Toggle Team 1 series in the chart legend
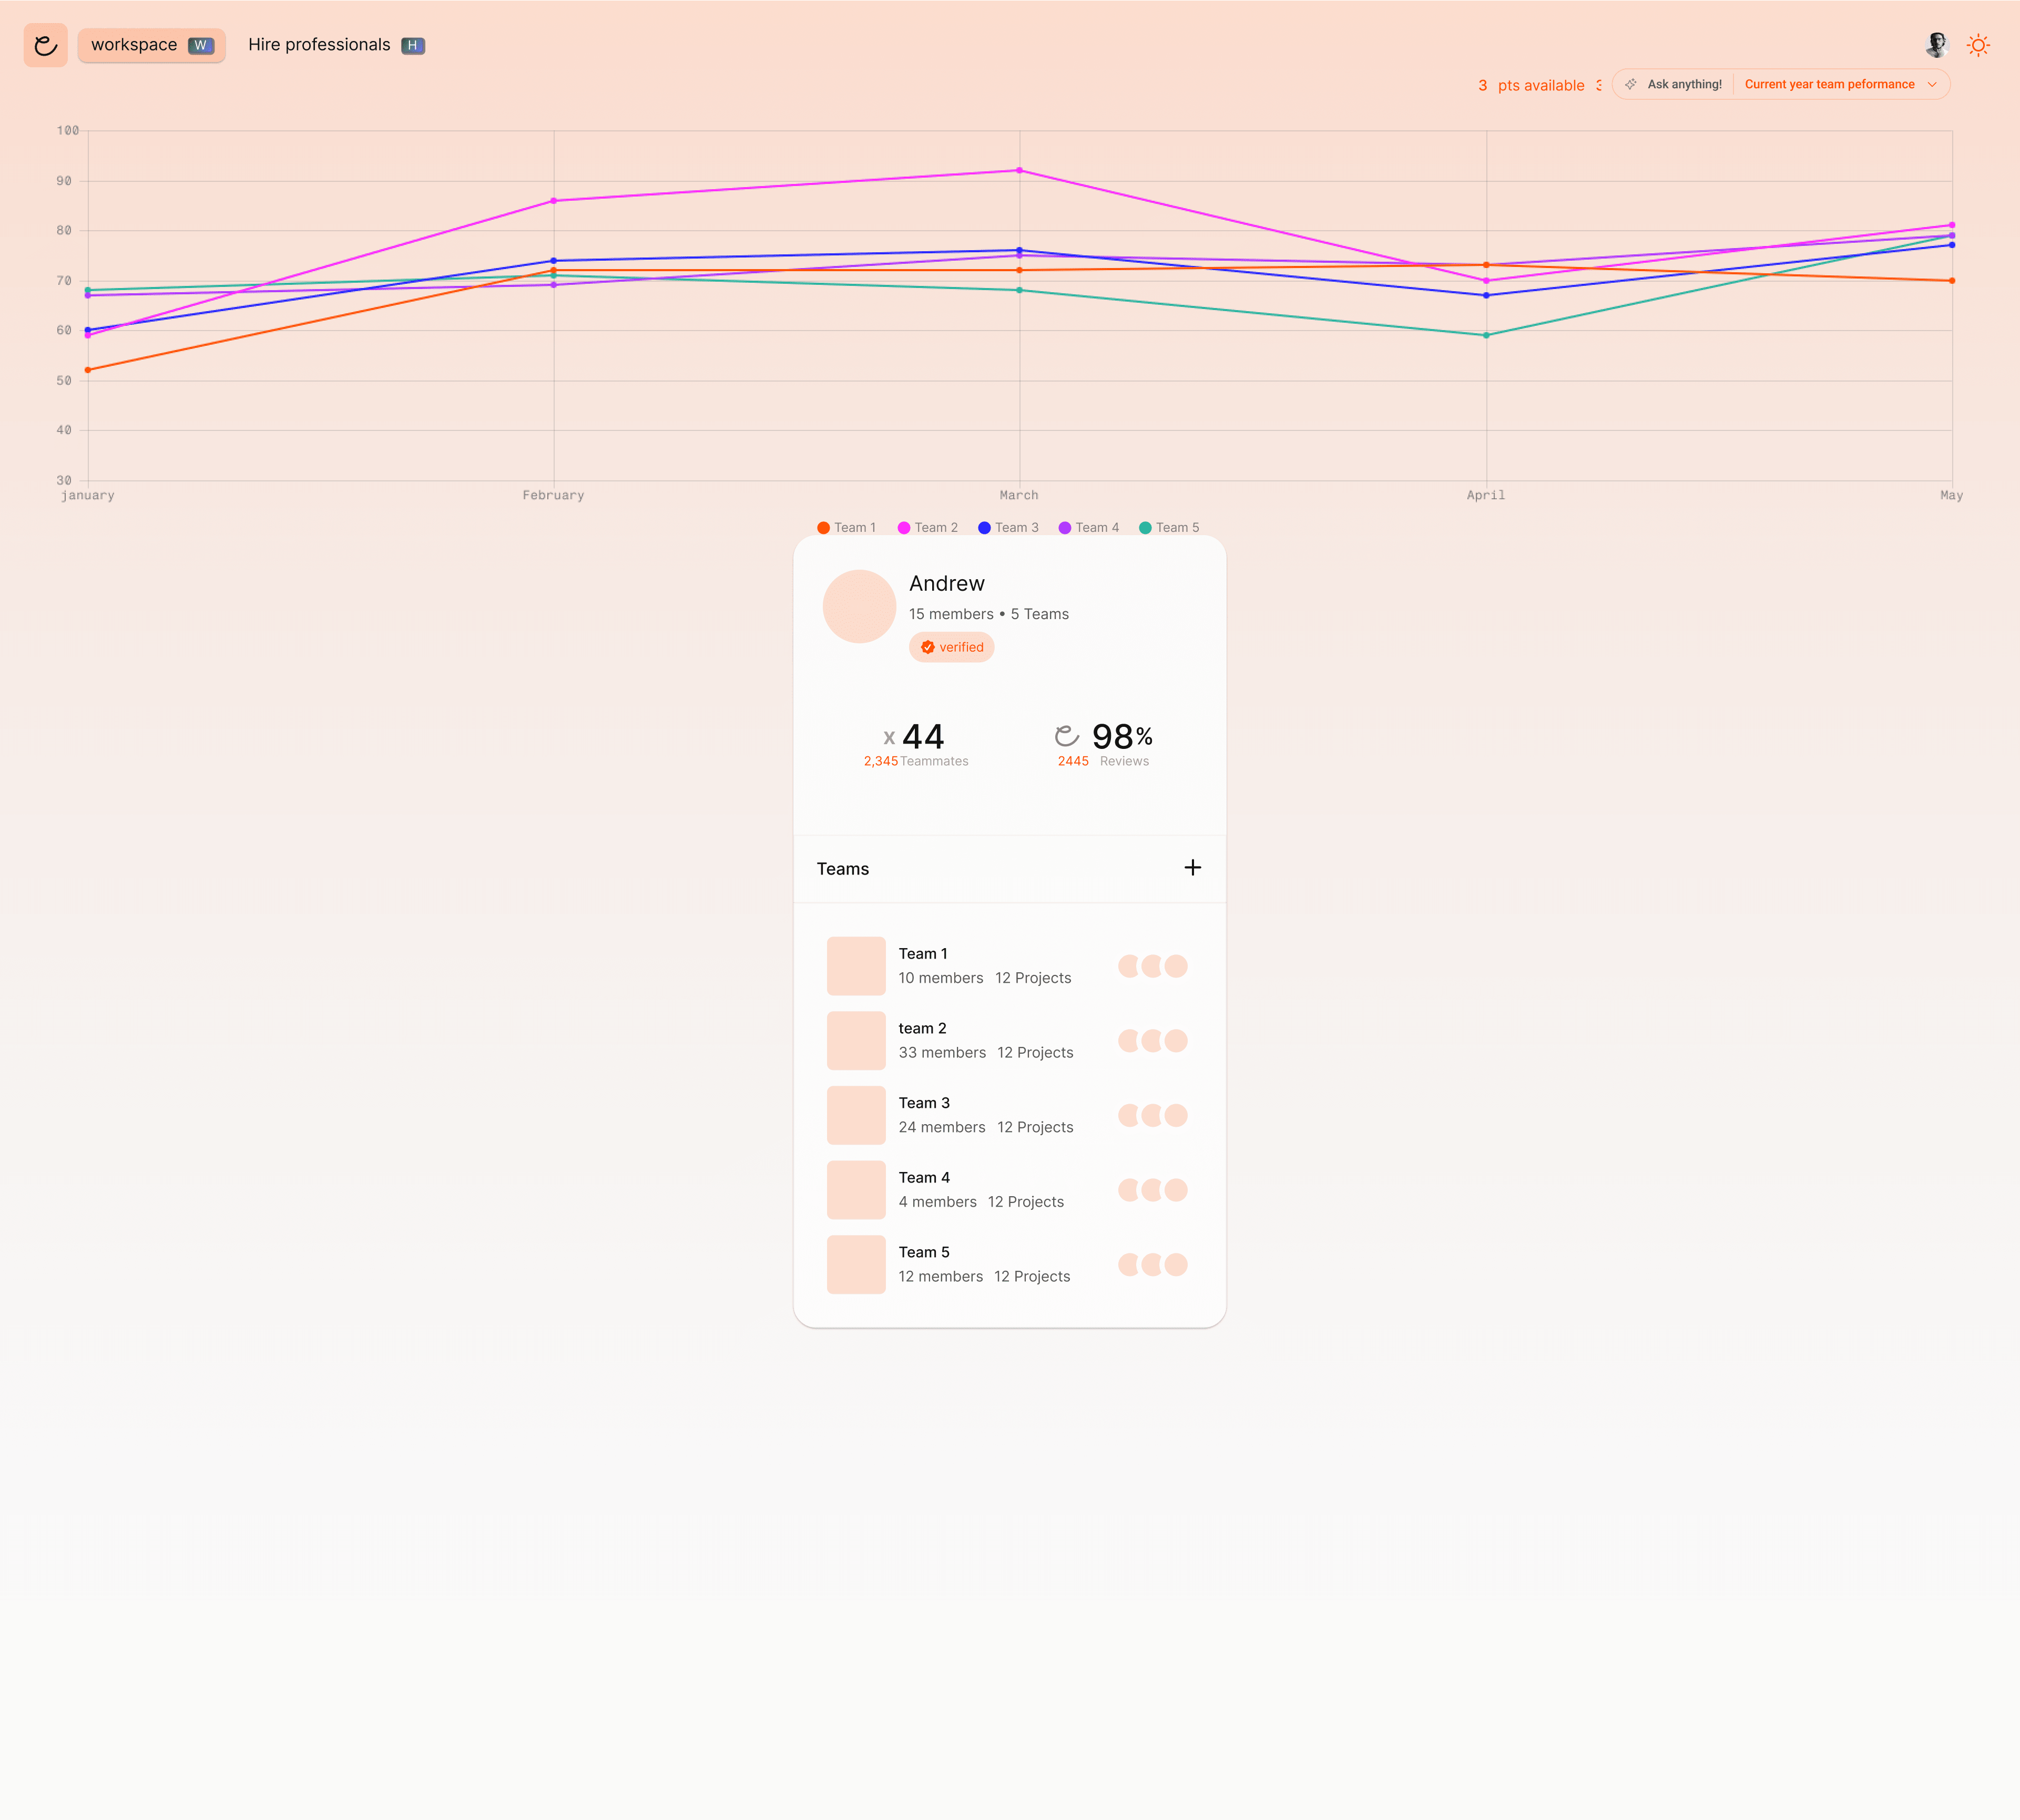The width and height of the screenshot is (2020, 1820). tap(846, 528)
